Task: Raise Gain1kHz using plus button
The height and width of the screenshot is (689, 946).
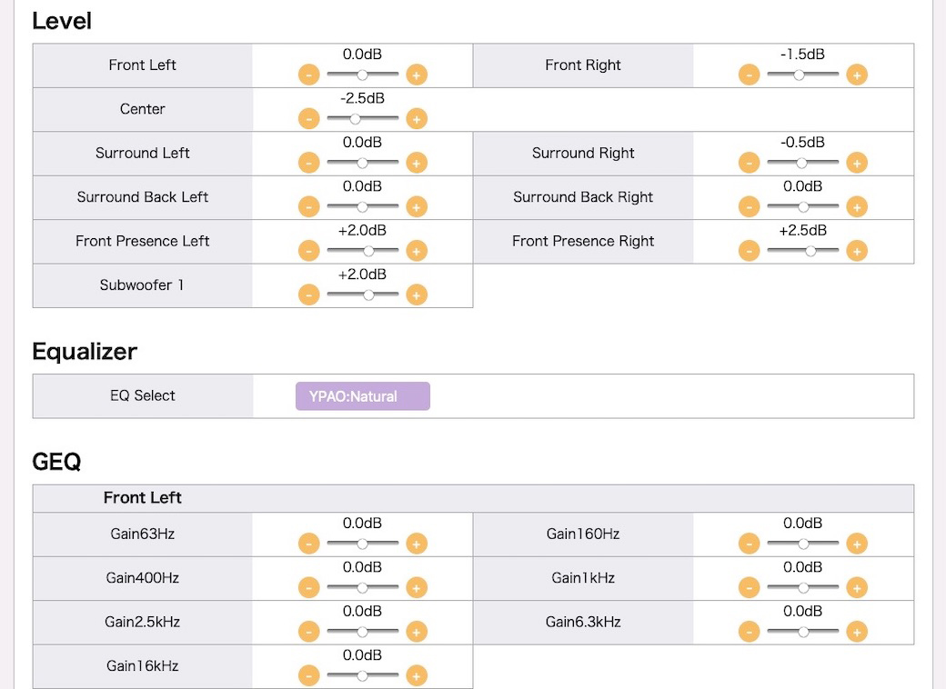Action: [857, 588]
